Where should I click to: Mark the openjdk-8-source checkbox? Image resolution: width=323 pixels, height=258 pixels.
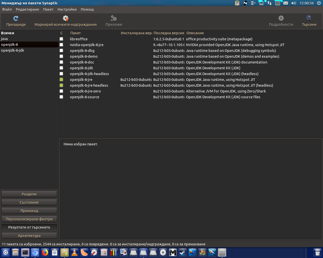click(61, 97)
